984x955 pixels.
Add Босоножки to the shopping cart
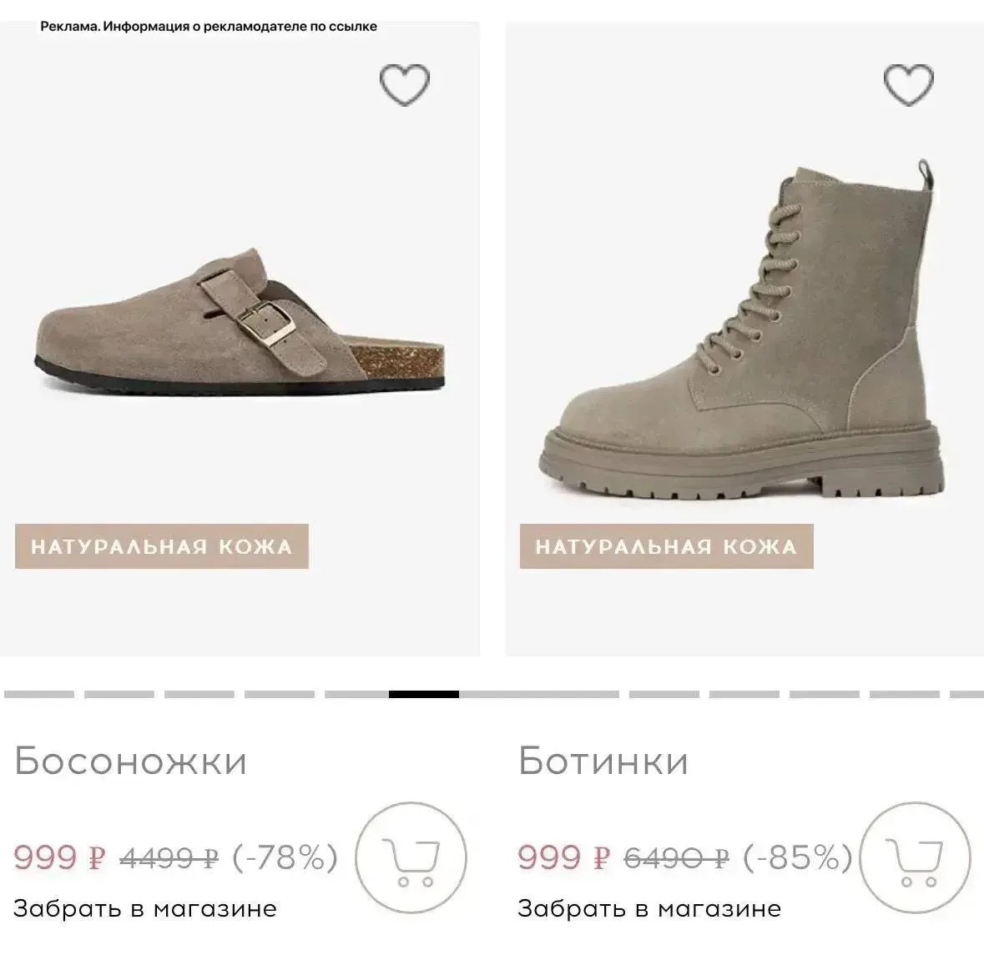411,857
